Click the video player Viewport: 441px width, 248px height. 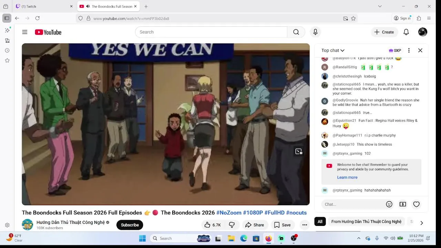point(166,124)
